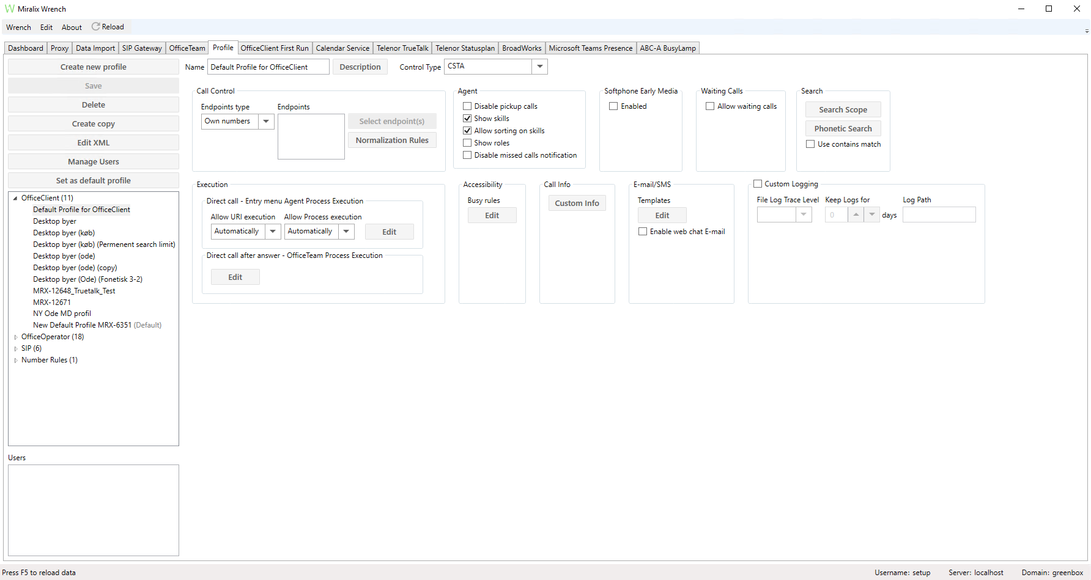Open the Endpoints type dropdown

tap(266, 121)
